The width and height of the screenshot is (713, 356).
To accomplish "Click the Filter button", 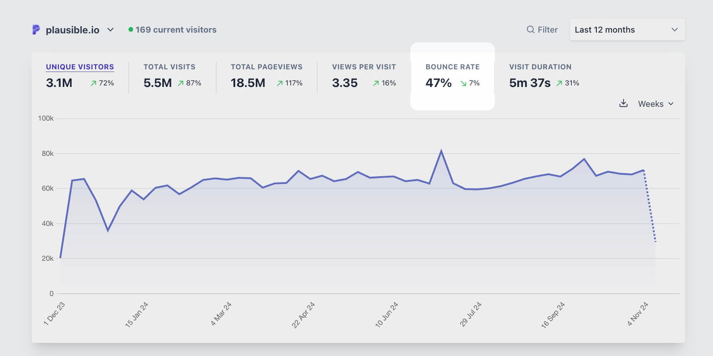I will coord(542,30).
